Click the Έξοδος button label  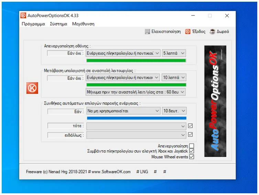(x=198, y=32)
